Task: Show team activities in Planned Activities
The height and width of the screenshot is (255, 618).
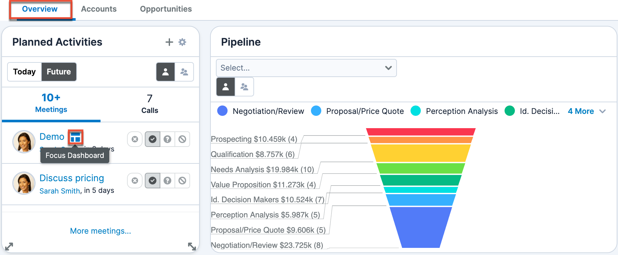Action: (x=184, y=72)
